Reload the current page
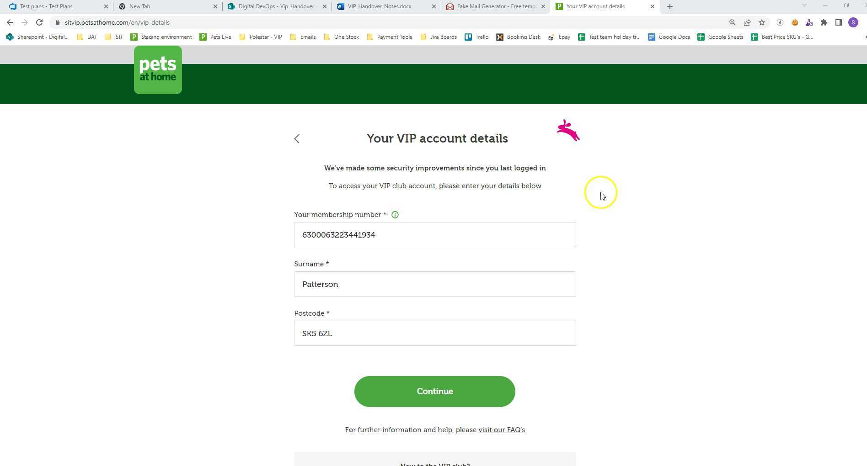Image resolution: width=867 pixels, height=466 pixels. pyautogui.click(x=39, y=22)
